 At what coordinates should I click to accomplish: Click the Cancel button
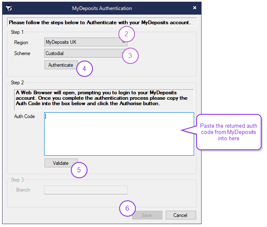tap(181, 215)
